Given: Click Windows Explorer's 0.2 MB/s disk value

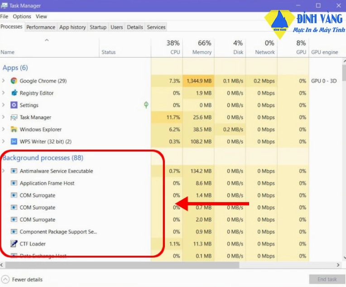Looking at the screenshot, I should click(x=230, y=129).
